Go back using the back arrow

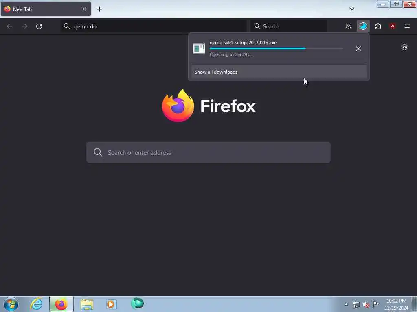[10, 26]
